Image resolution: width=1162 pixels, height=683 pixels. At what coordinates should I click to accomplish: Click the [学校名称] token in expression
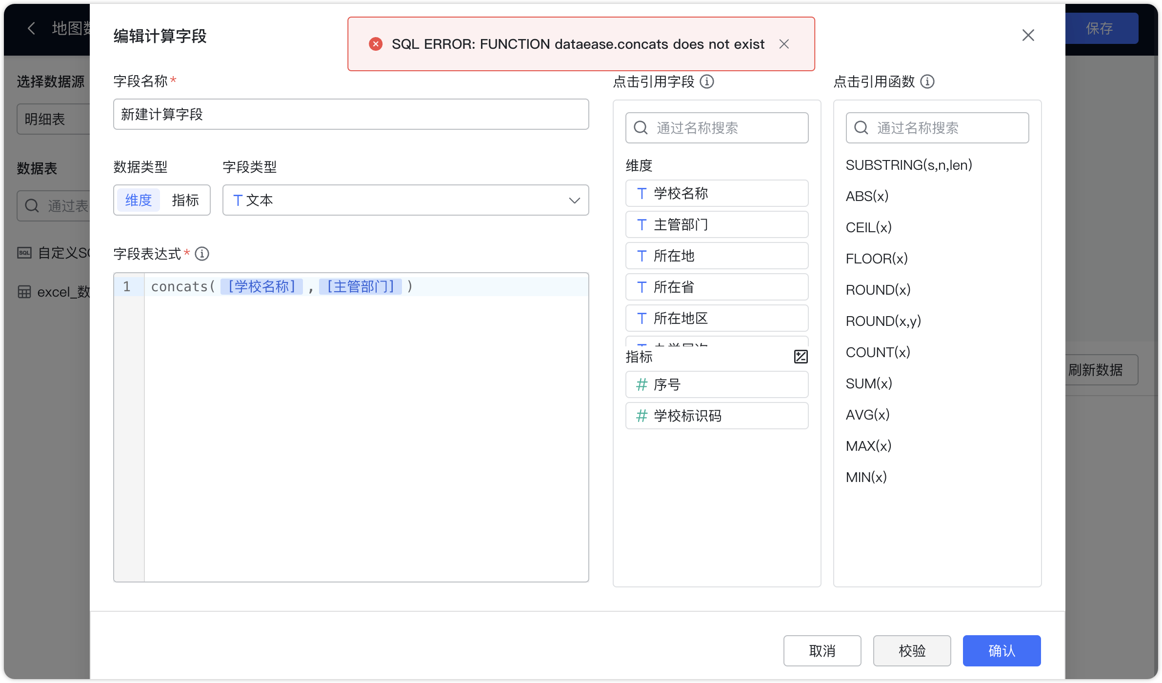(262, 286)
